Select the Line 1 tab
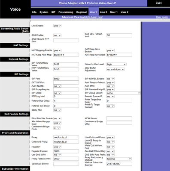The image size is (170, 171). pyautogui.click(x=93, y=12)
